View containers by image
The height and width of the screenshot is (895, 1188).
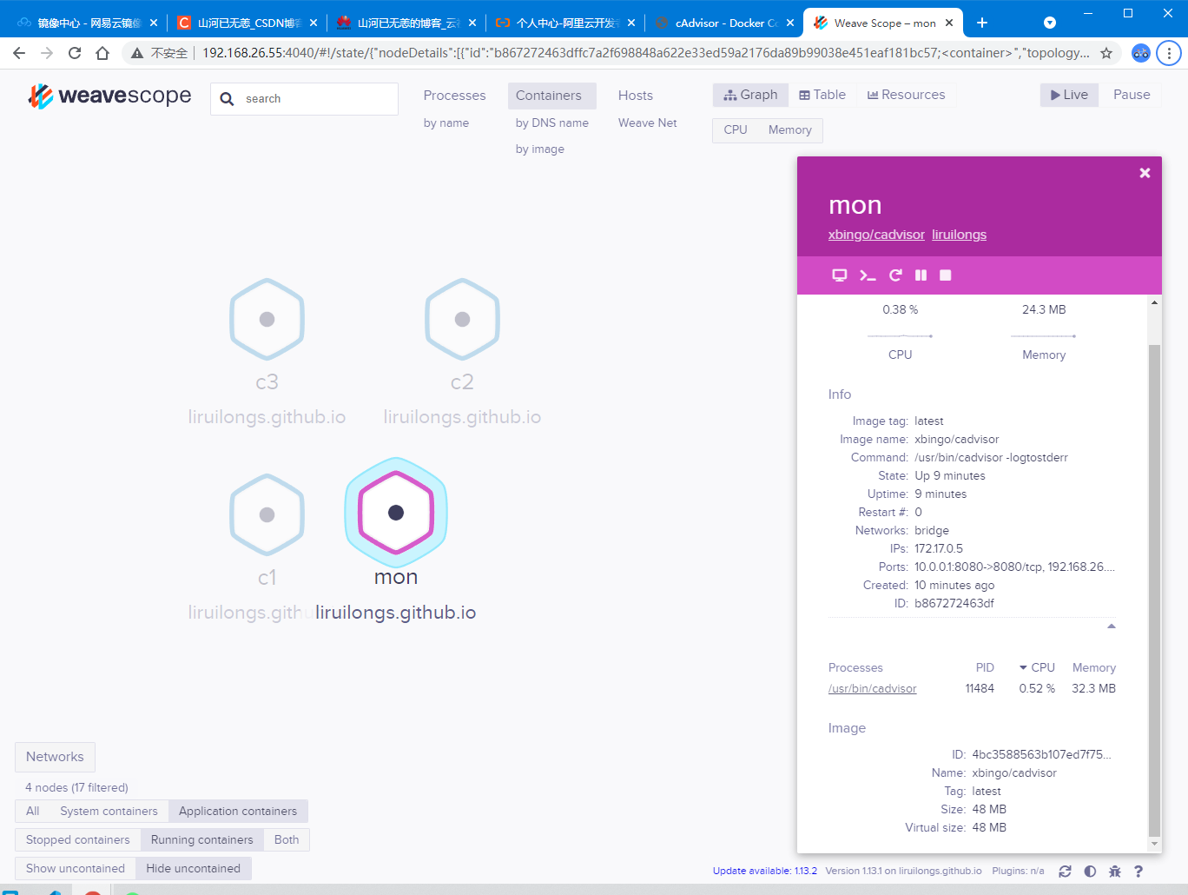tap(540, 149)
